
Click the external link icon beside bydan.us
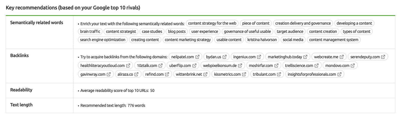click(225, 57)
